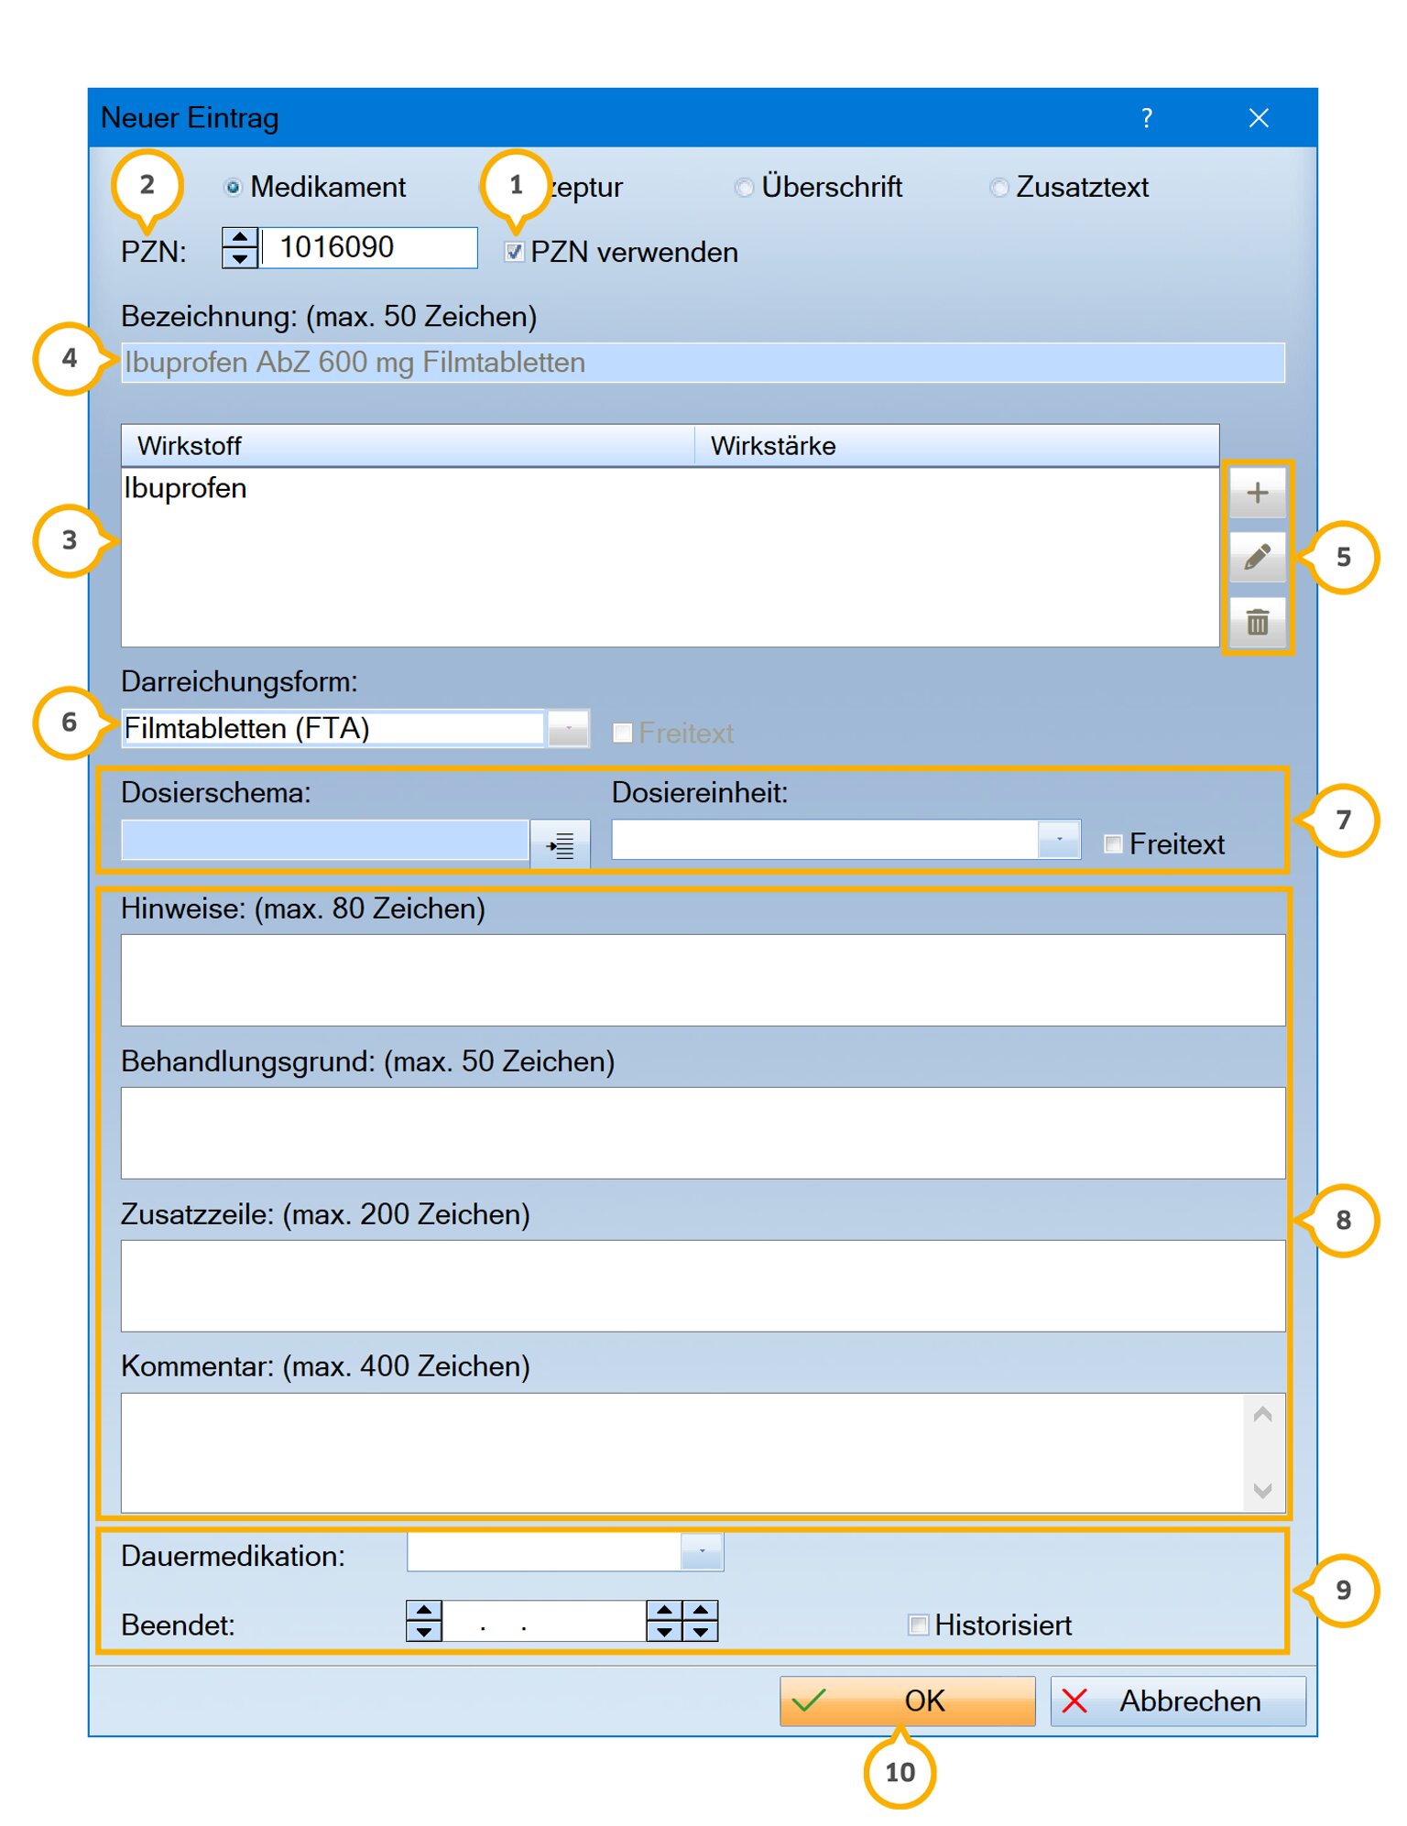This screenshot has height=1826, width=1407.
Task: Close the Neuer Eintrag dialog
Action: [1259, 118]
